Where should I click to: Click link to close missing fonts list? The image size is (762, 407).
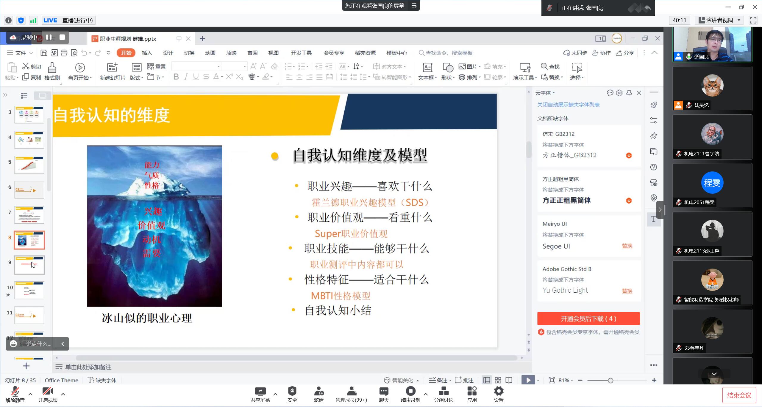pyautogui.click(x=568, y=105)
